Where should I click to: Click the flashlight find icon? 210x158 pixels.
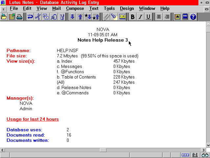point(114,17)
